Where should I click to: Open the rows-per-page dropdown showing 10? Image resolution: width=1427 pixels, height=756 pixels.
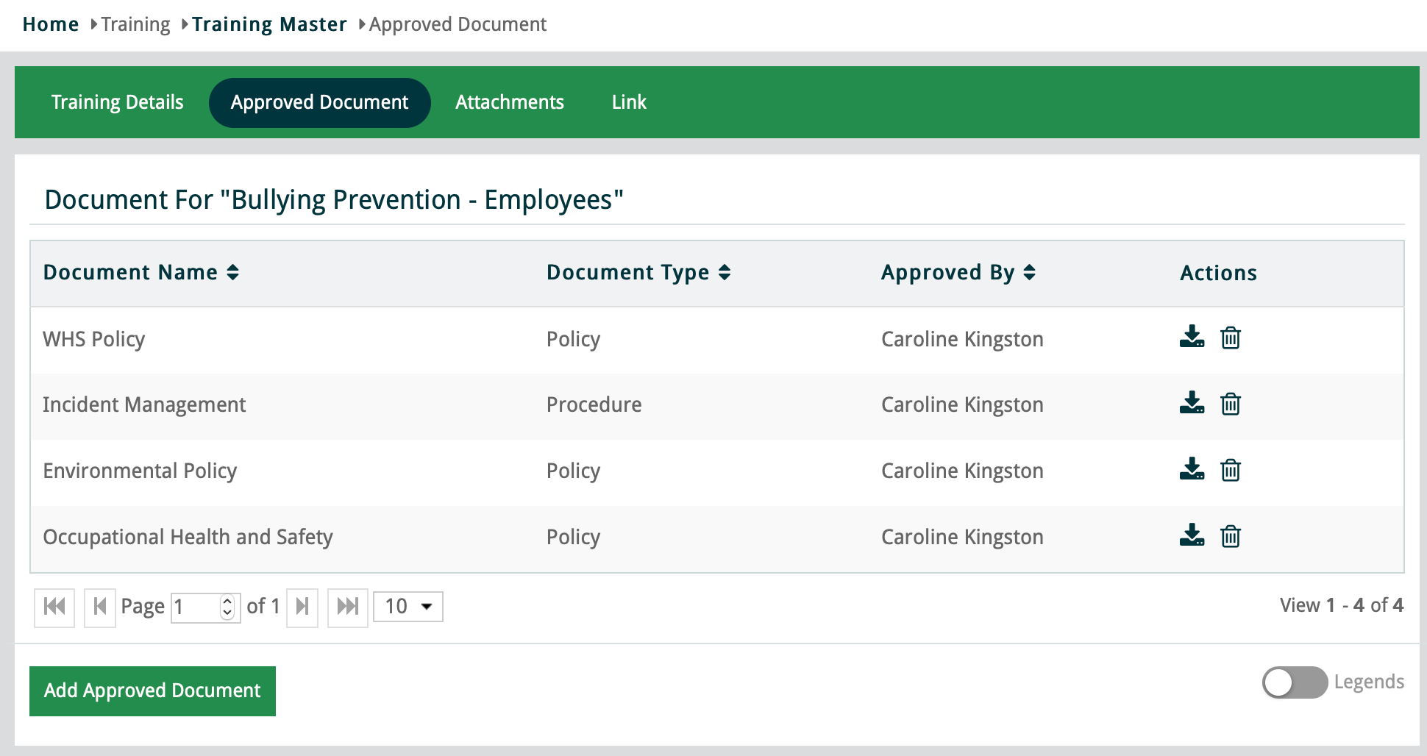click(x=408, y=607)
